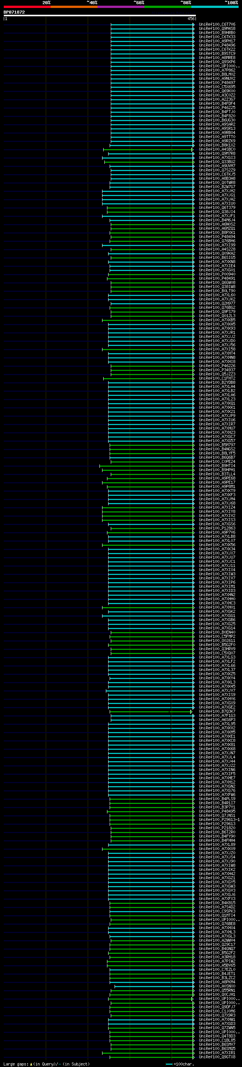242x1067 pixels.
Task: Click UniRef100_A7XKT9 label
Action: (x=217, y=491)
